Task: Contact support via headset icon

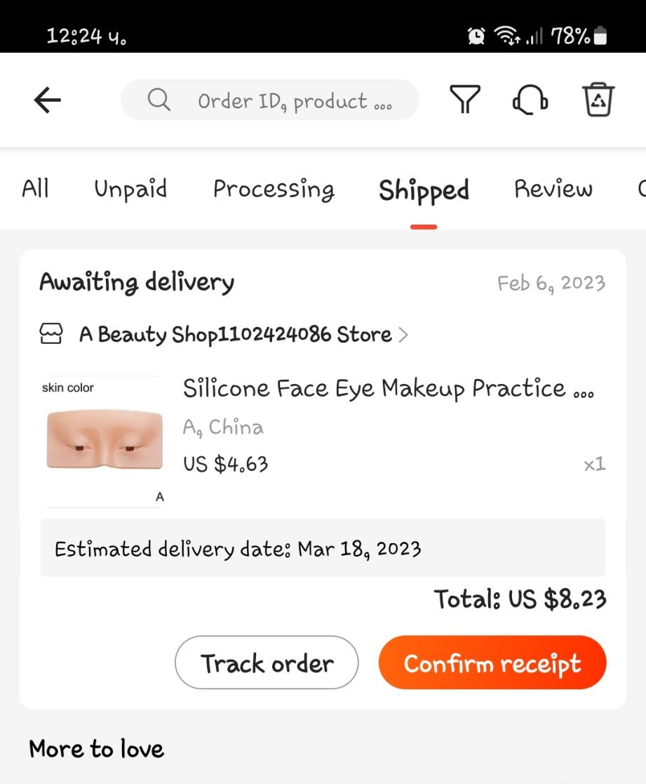Action: pos(530,100)
